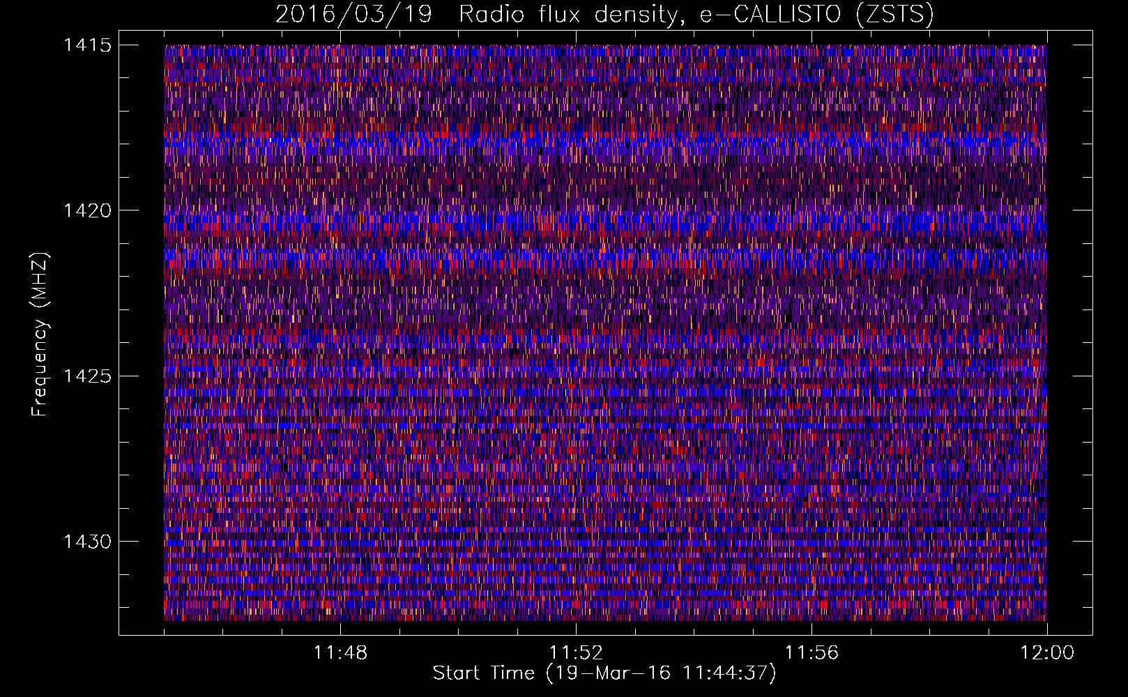
Task: Click the 12:00 time axis label
Action: (1047, 653)
